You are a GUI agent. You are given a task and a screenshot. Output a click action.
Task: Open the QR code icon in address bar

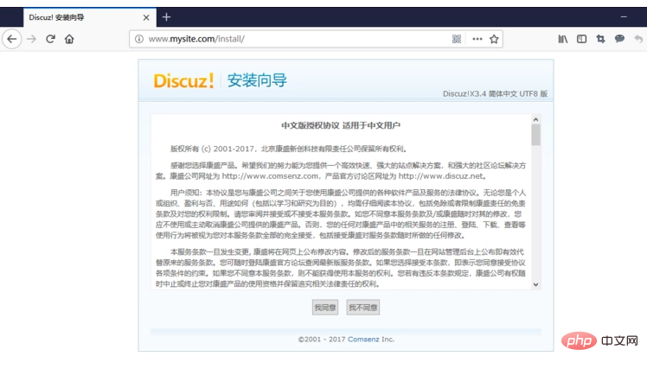pos(457,39)
